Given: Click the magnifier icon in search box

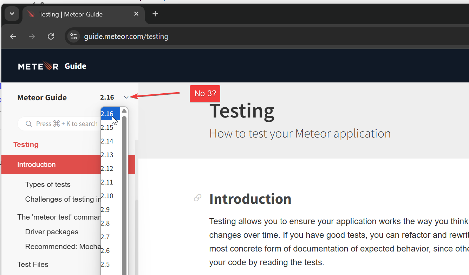Looking at the screenshot, I should (29, 124).
